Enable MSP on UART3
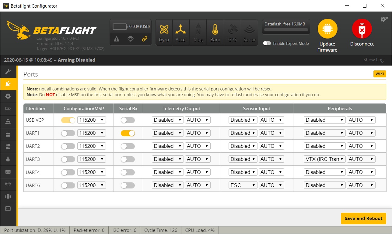392x234 pixels. coord(68,159)
